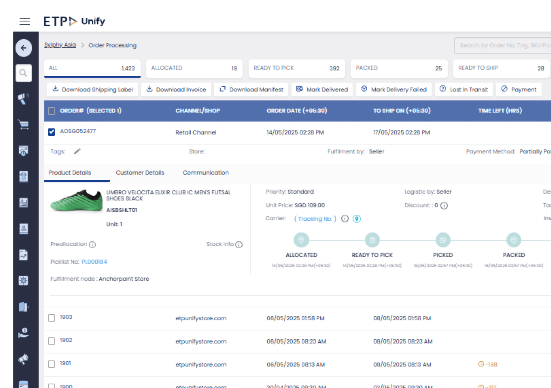Open the hamburger menu
The image size is (551, 388).
25,21
